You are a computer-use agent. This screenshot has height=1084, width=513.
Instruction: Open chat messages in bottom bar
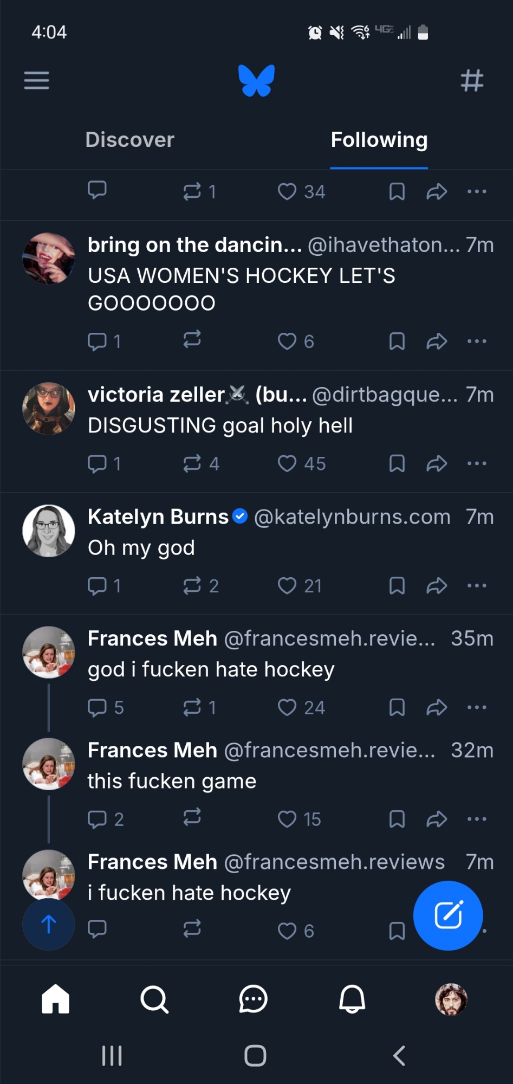(253, 999)
